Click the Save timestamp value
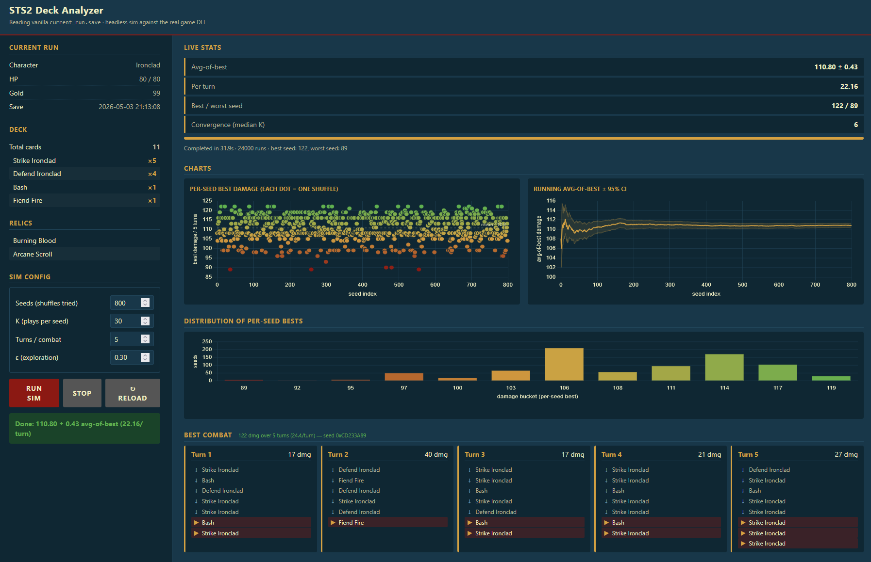Screen dimensions: 871x562 [x=129, y=107]
